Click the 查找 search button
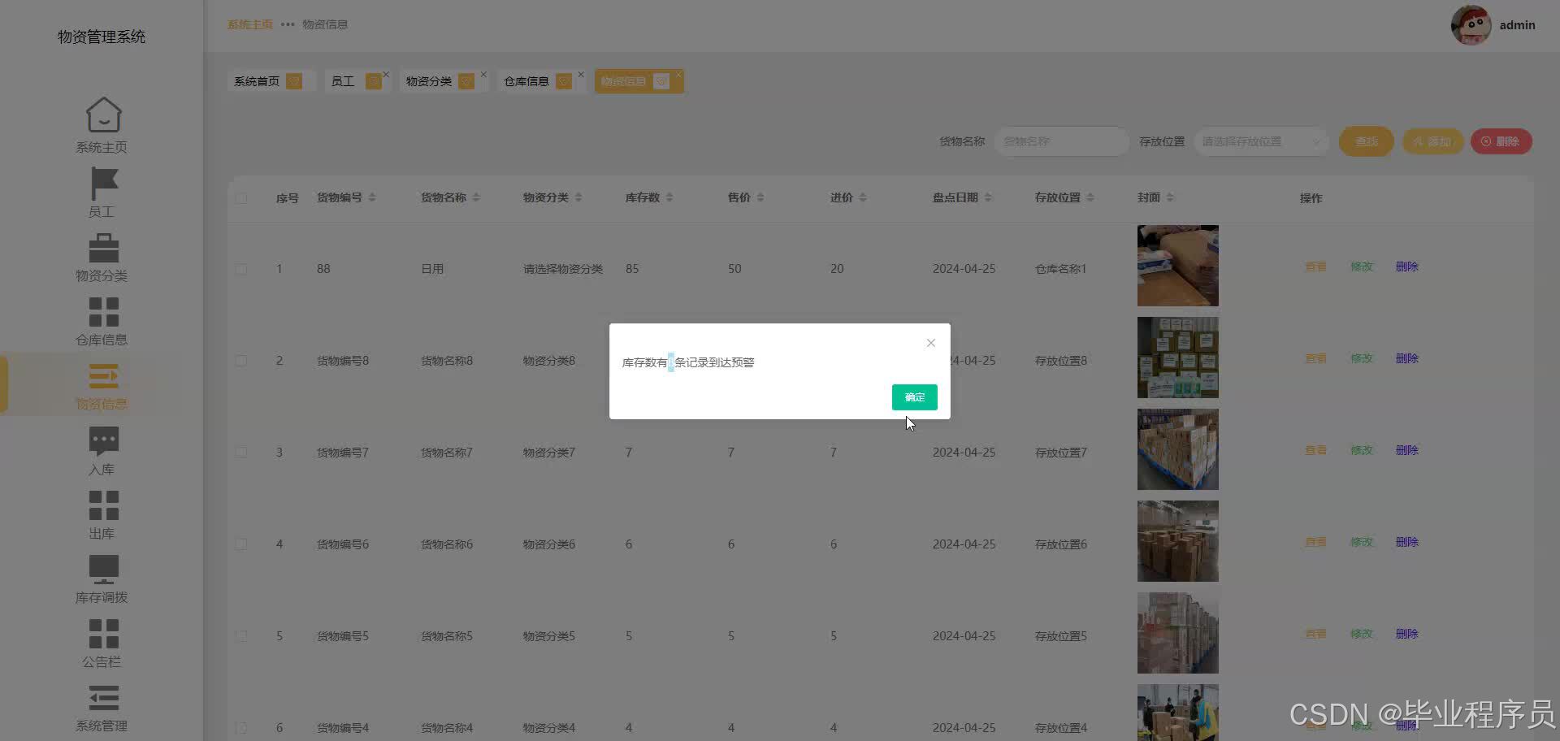 pyautogui.click(x=1366, y=141)
